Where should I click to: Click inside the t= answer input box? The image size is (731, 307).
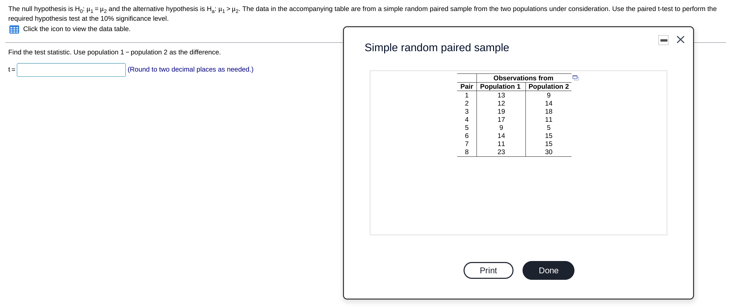click(71, 69)
